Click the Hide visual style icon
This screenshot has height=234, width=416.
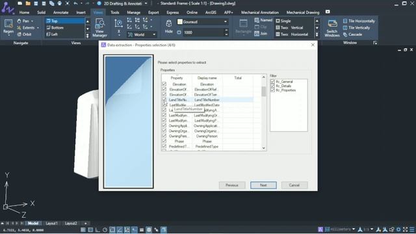tap(169, 27)
